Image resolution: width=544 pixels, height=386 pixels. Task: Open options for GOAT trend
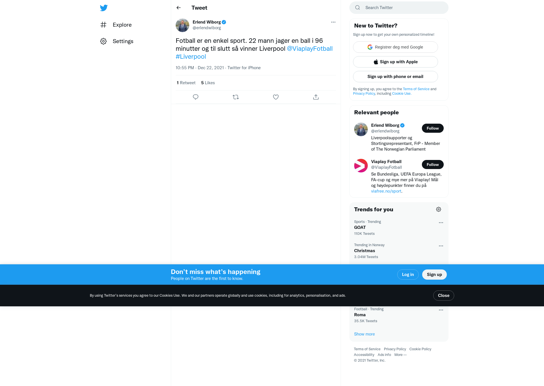pos(441,223)
